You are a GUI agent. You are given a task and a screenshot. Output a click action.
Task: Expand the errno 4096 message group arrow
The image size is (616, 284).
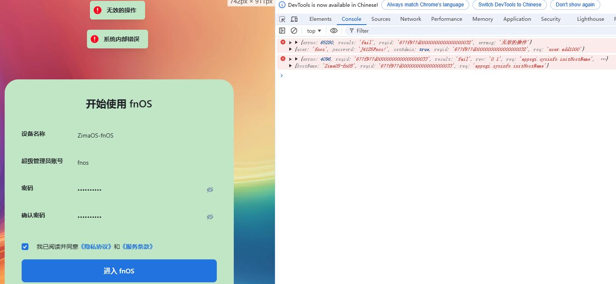click(291, 59)
